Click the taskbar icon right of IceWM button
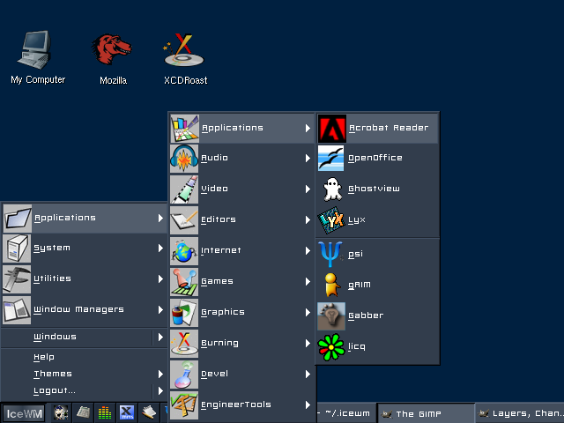The width and height of the screenshot is (564, 423). point(61,413)
